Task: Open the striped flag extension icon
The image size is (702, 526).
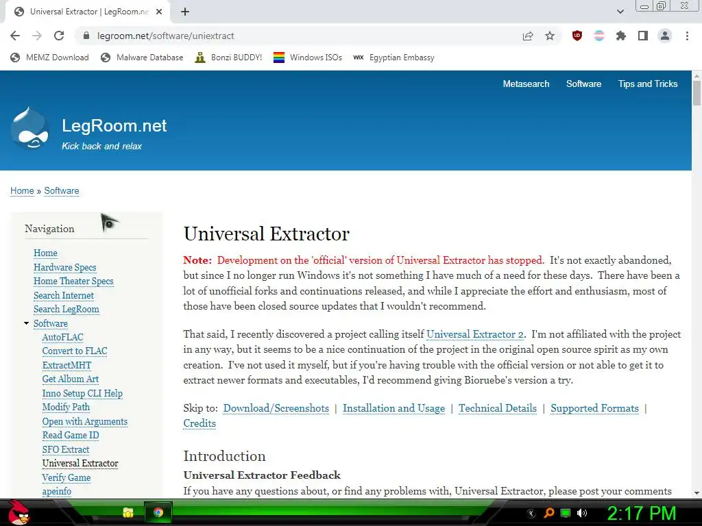Action: point(599,36)
